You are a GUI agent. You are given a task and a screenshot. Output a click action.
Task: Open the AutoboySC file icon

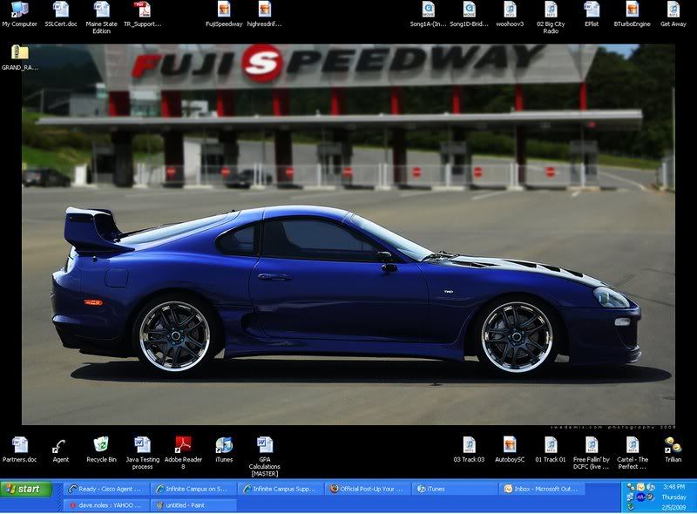pos(510,445)
